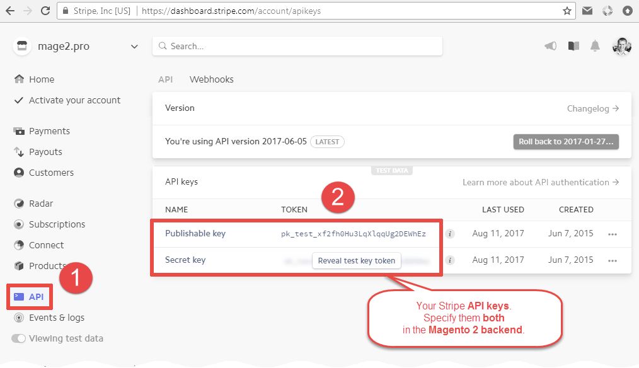Click the Customers person icon
This screenshot has width=639, height=368.
[x=19, y=173]
